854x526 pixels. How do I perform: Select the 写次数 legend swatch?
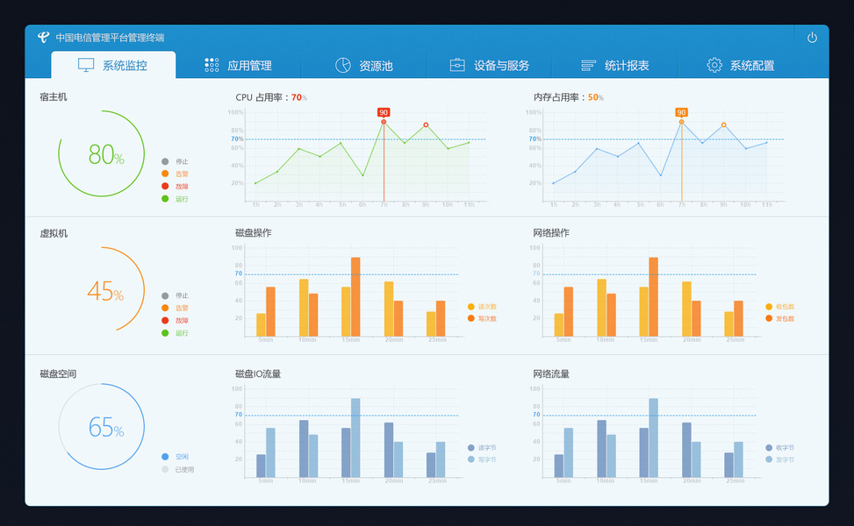pyautogui.click(x=471, y=318)
